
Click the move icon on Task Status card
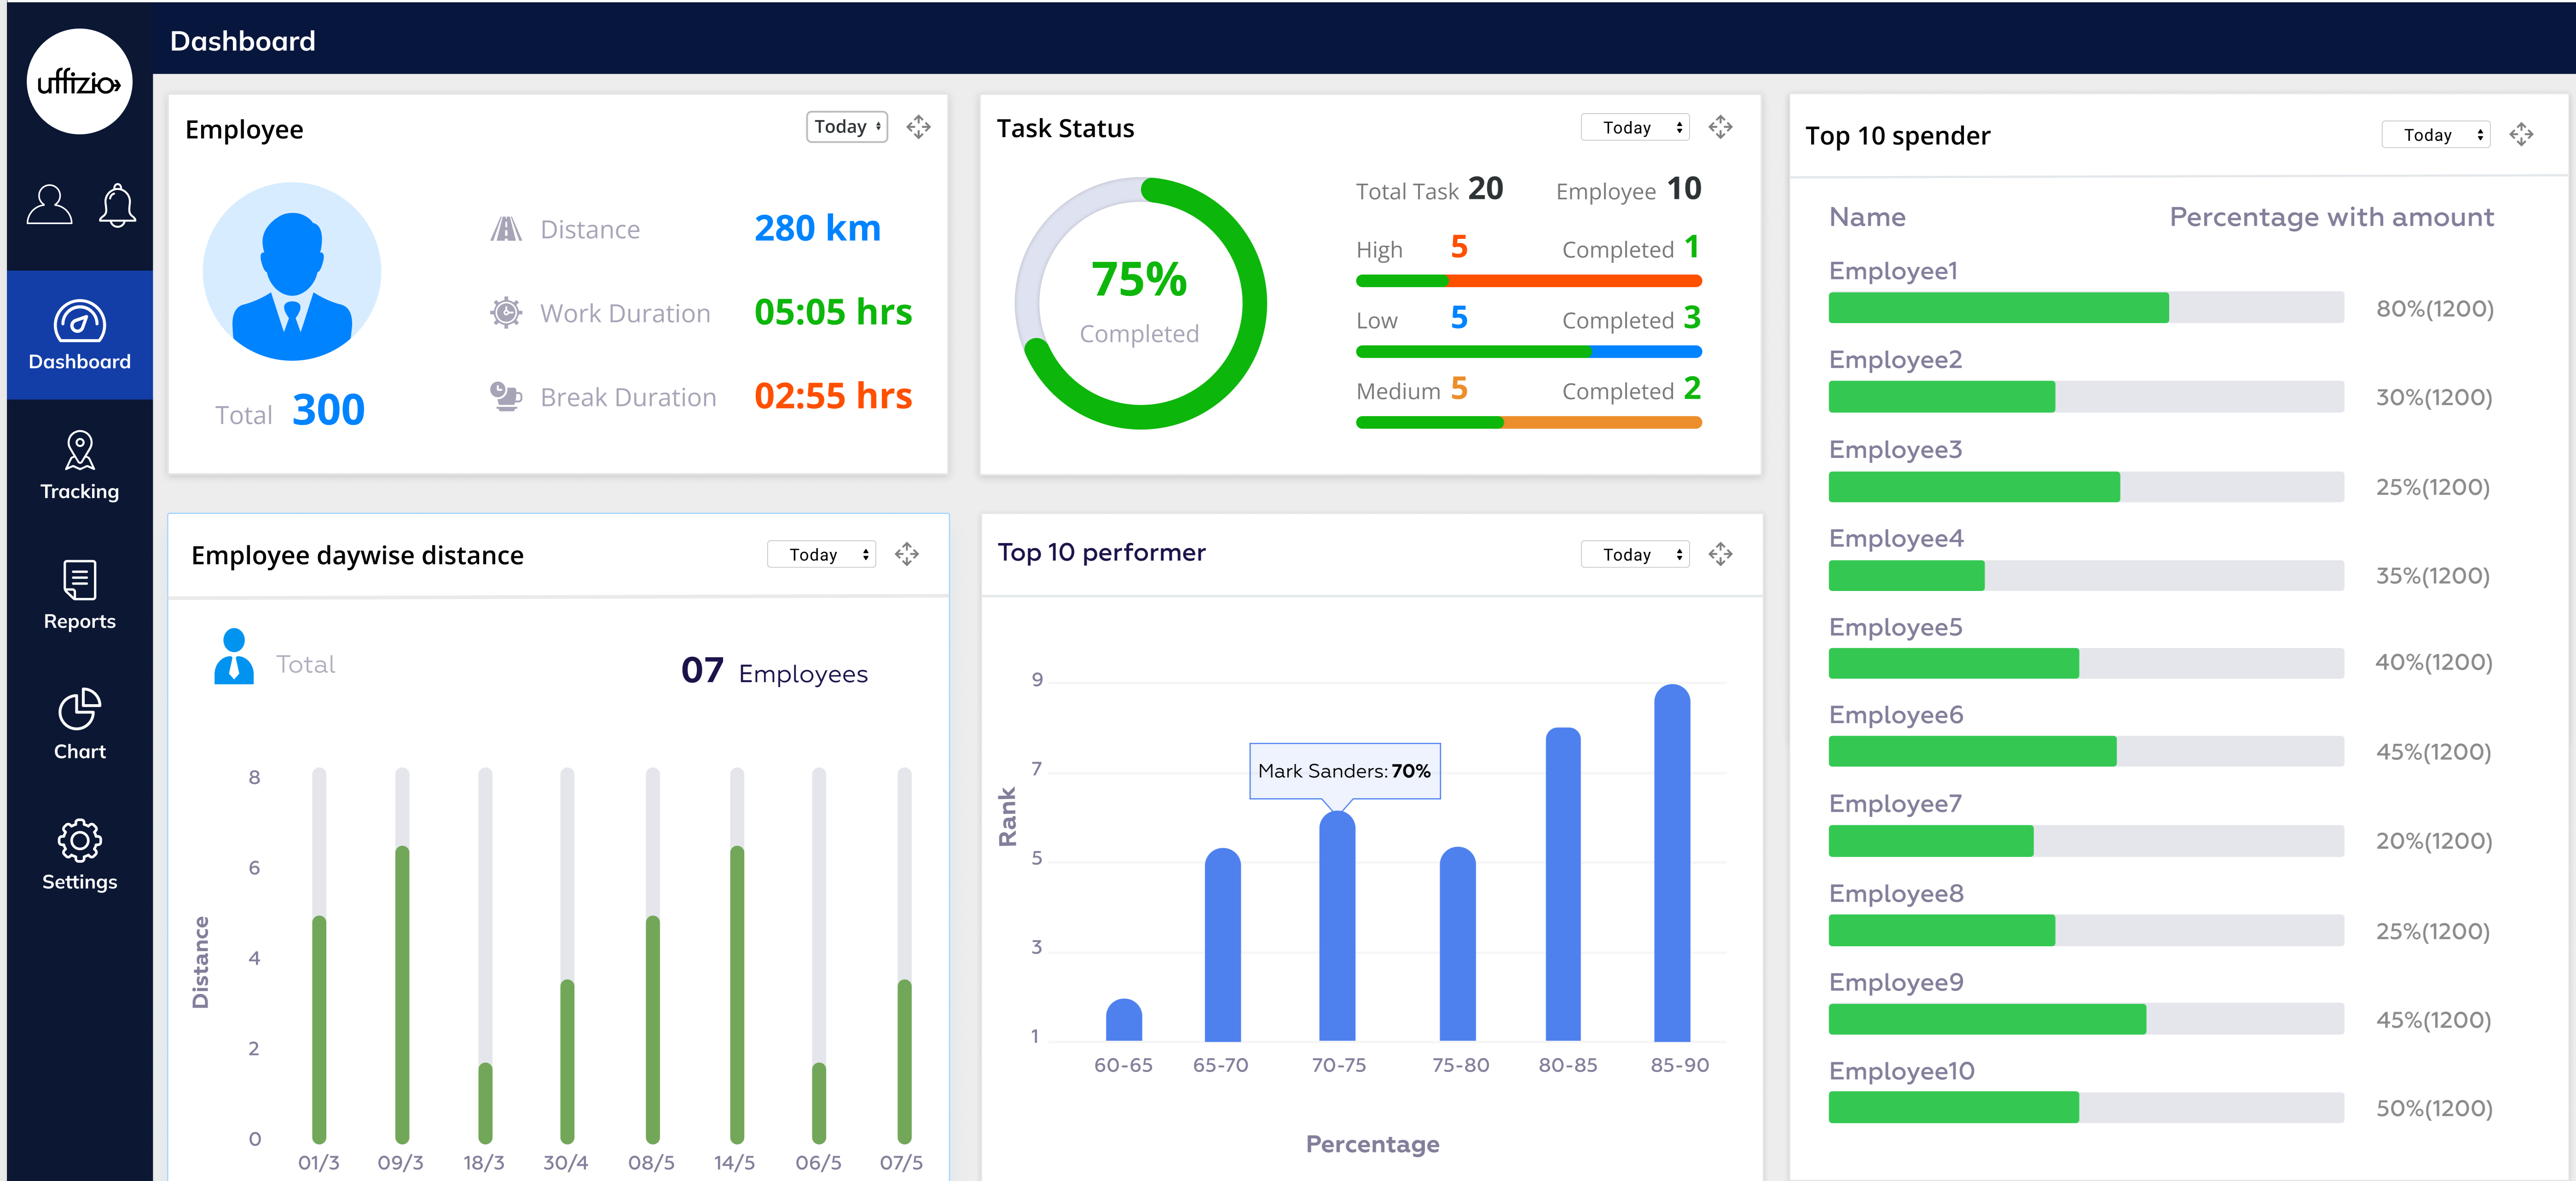click(x=1720, y=127)
